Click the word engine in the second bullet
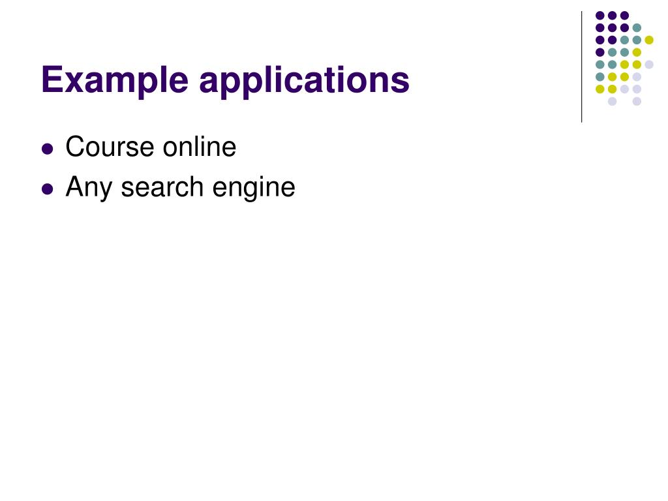Screen dimensions: 668x501 [254, 188]
